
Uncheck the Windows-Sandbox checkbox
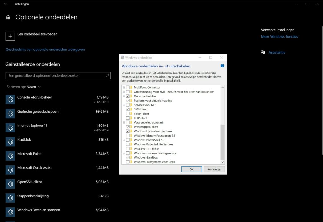128,158
